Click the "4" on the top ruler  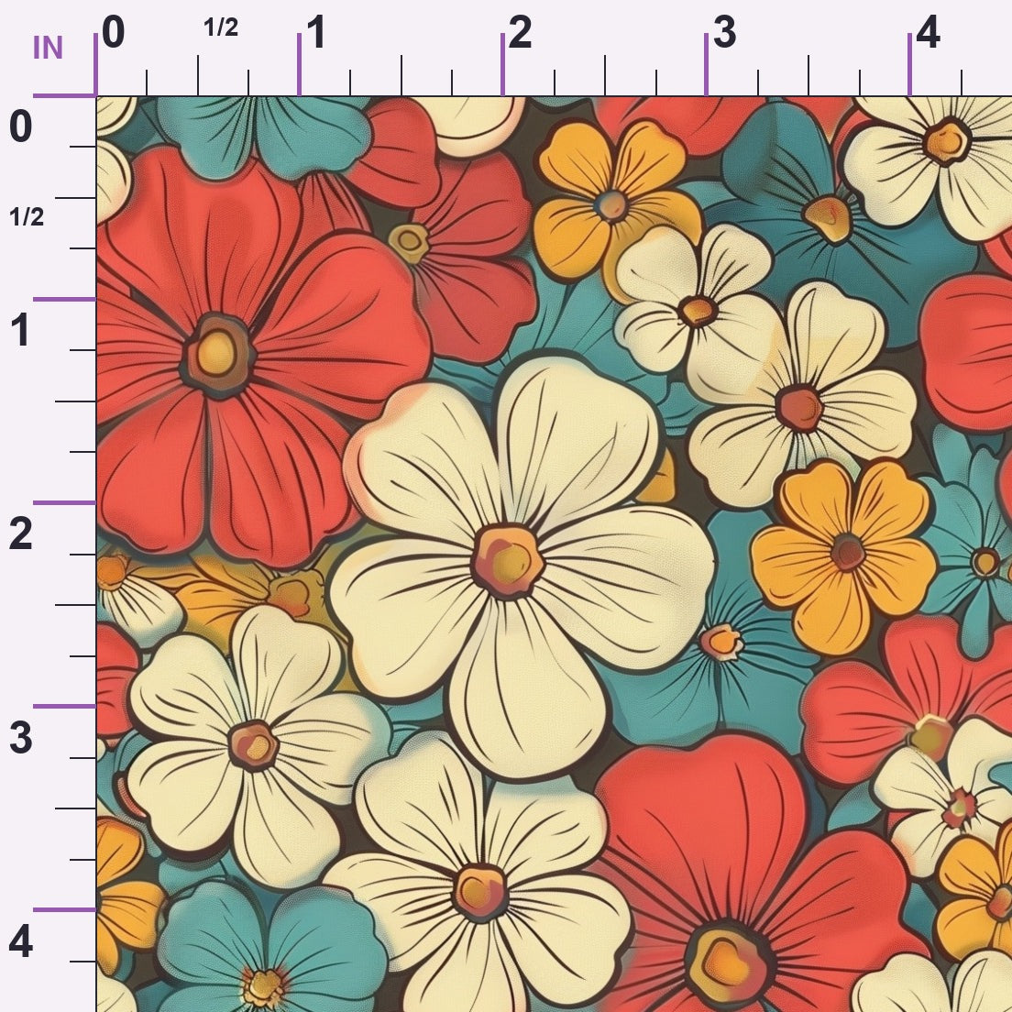pos(928,33)
